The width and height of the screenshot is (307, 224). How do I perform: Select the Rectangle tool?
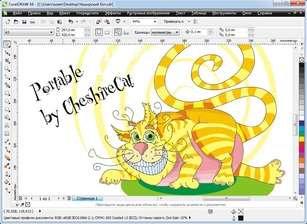[x=7, y=92]
